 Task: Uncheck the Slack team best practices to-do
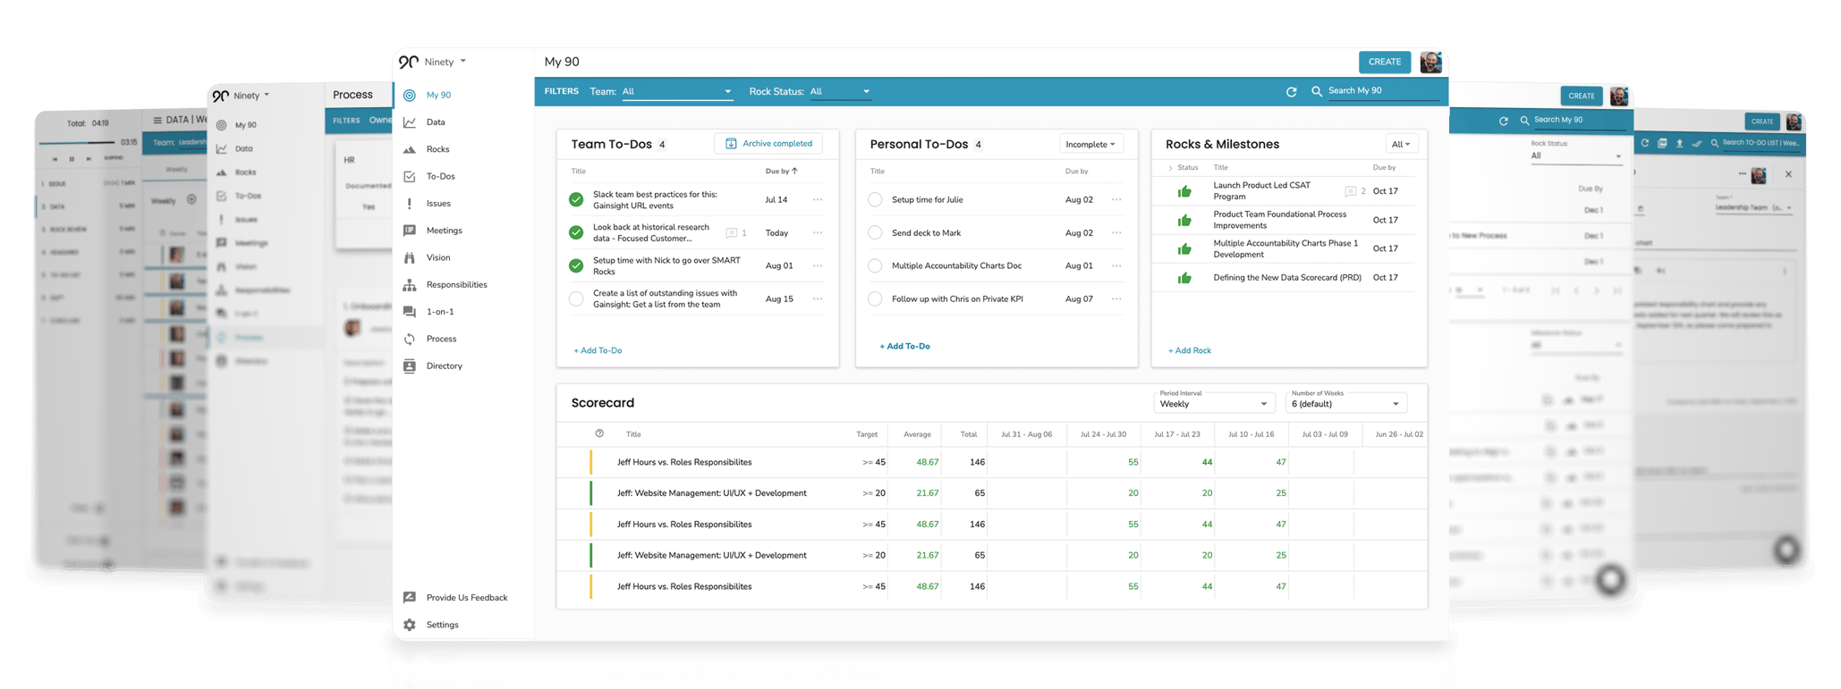(x=576, y=200)
